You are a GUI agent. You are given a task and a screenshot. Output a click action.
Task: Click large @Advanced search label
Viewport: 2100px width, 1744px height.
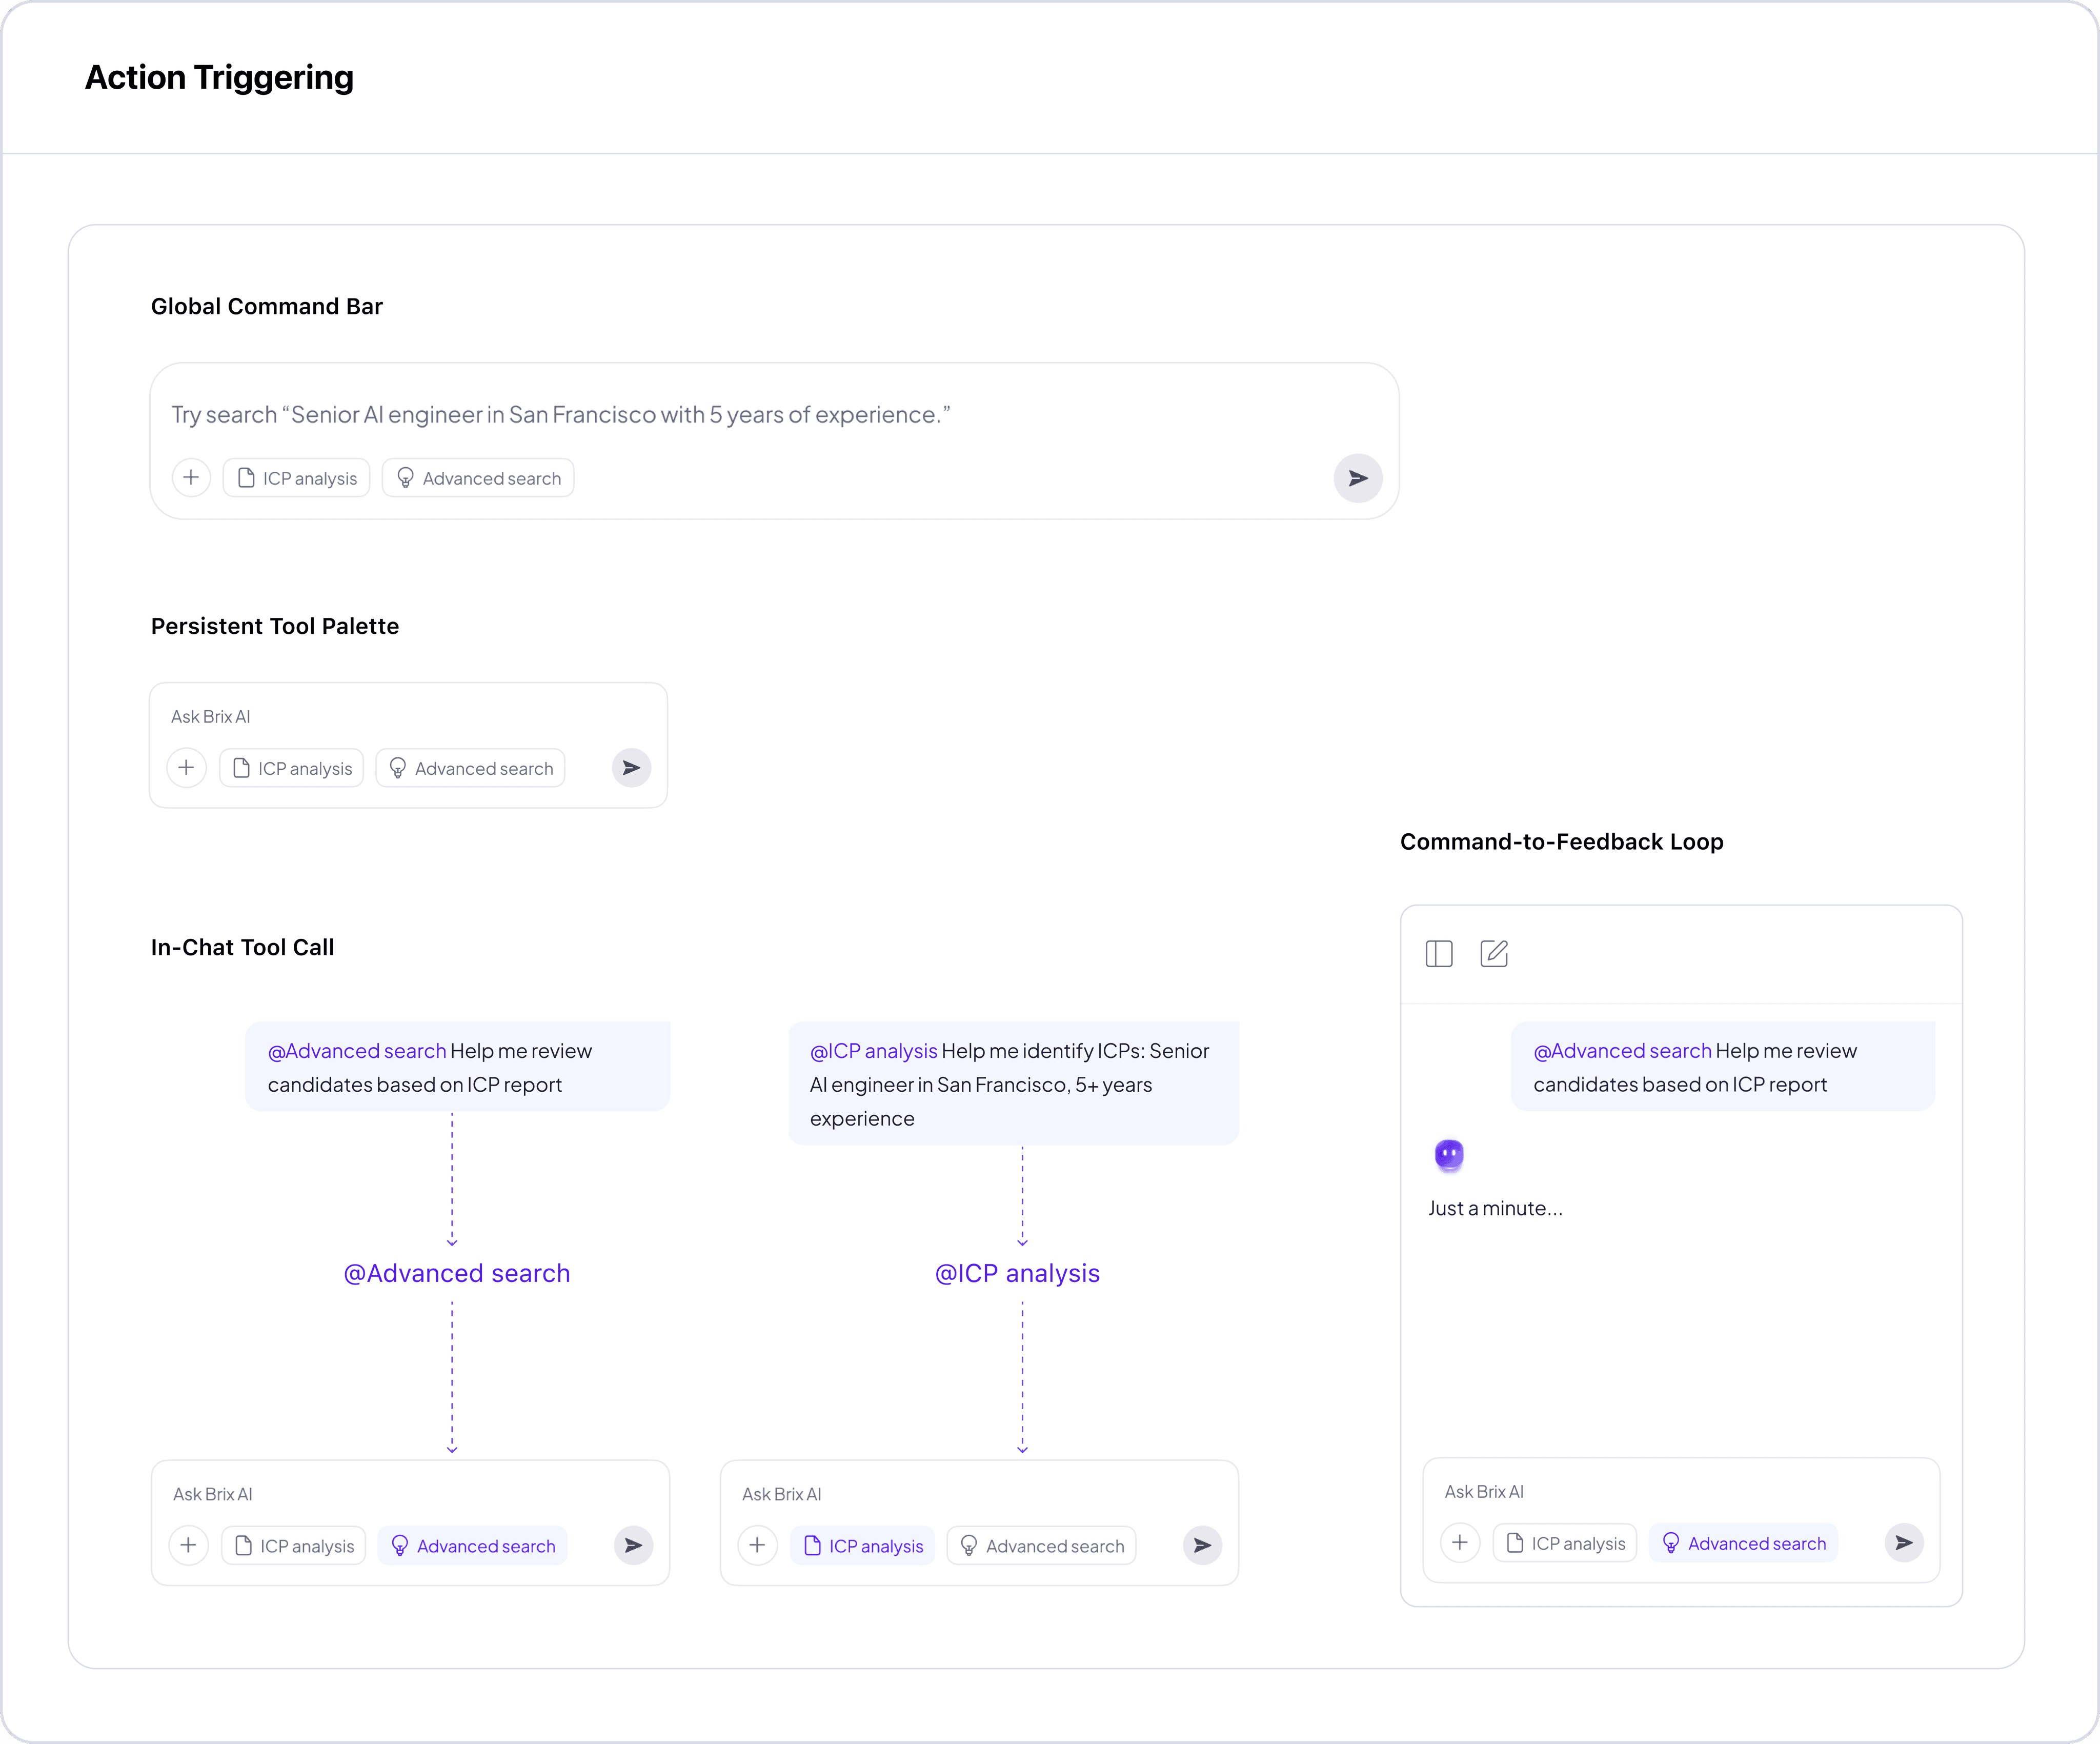(457, 1273)
